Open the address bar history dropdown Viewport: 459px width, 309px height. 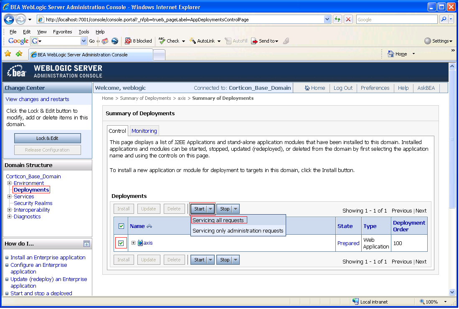(327, 19)
